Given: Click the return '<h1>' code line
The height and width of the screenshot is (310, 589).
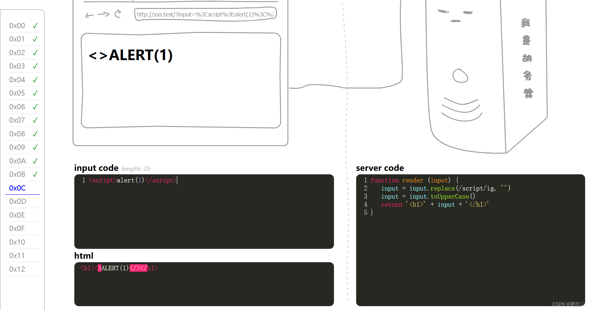Looking at the screenshot, I should tap(435, 205).
